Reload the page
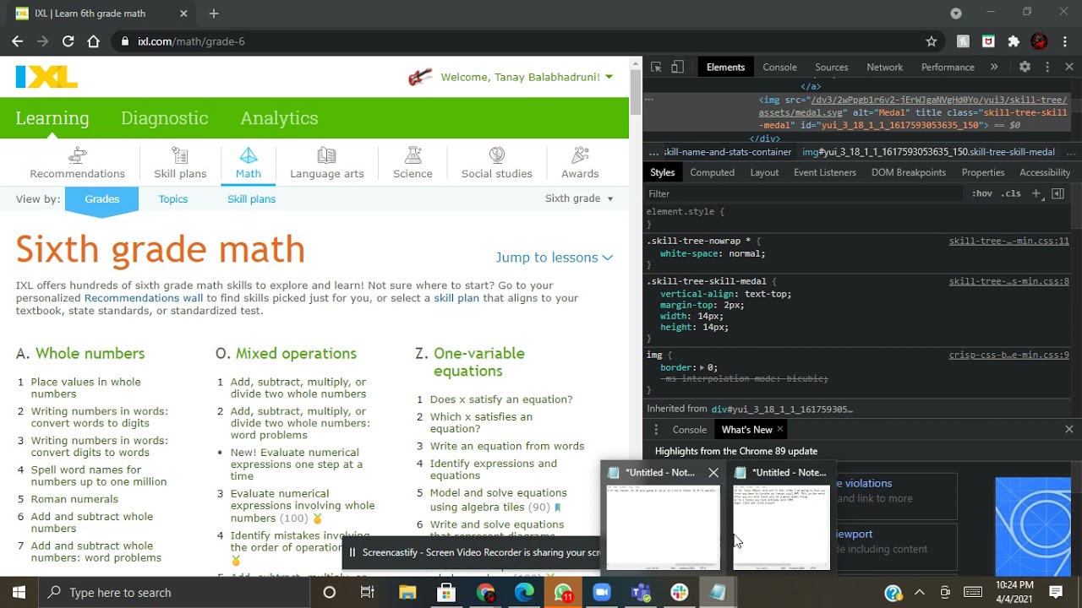Screen dimensions: 1082x608 tap(68, 41)
